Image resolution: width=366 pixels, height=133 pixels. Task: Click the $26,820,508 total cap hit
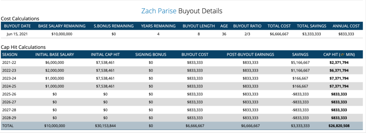point(339,126)
